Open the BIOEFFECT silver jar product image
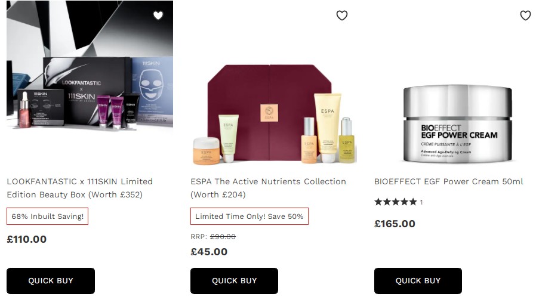 pos(457,122)
